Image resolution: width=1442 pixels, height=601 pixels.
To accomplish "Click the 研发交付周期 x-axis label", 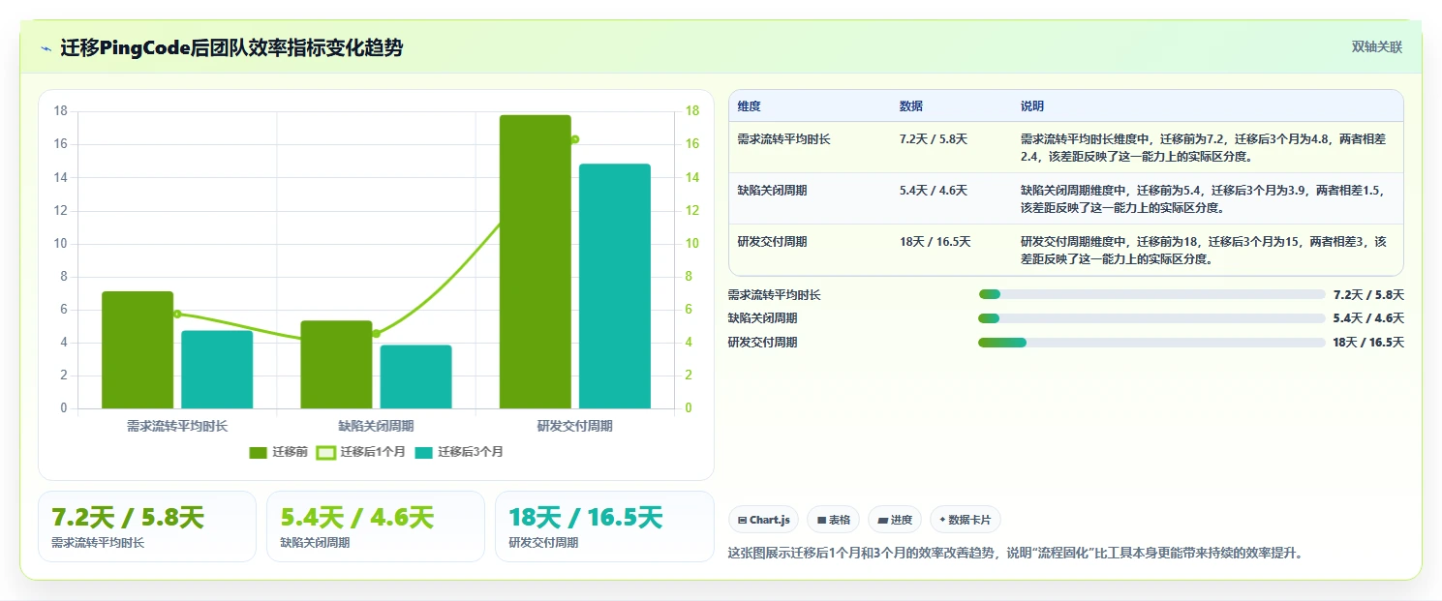I will (575, 426).
